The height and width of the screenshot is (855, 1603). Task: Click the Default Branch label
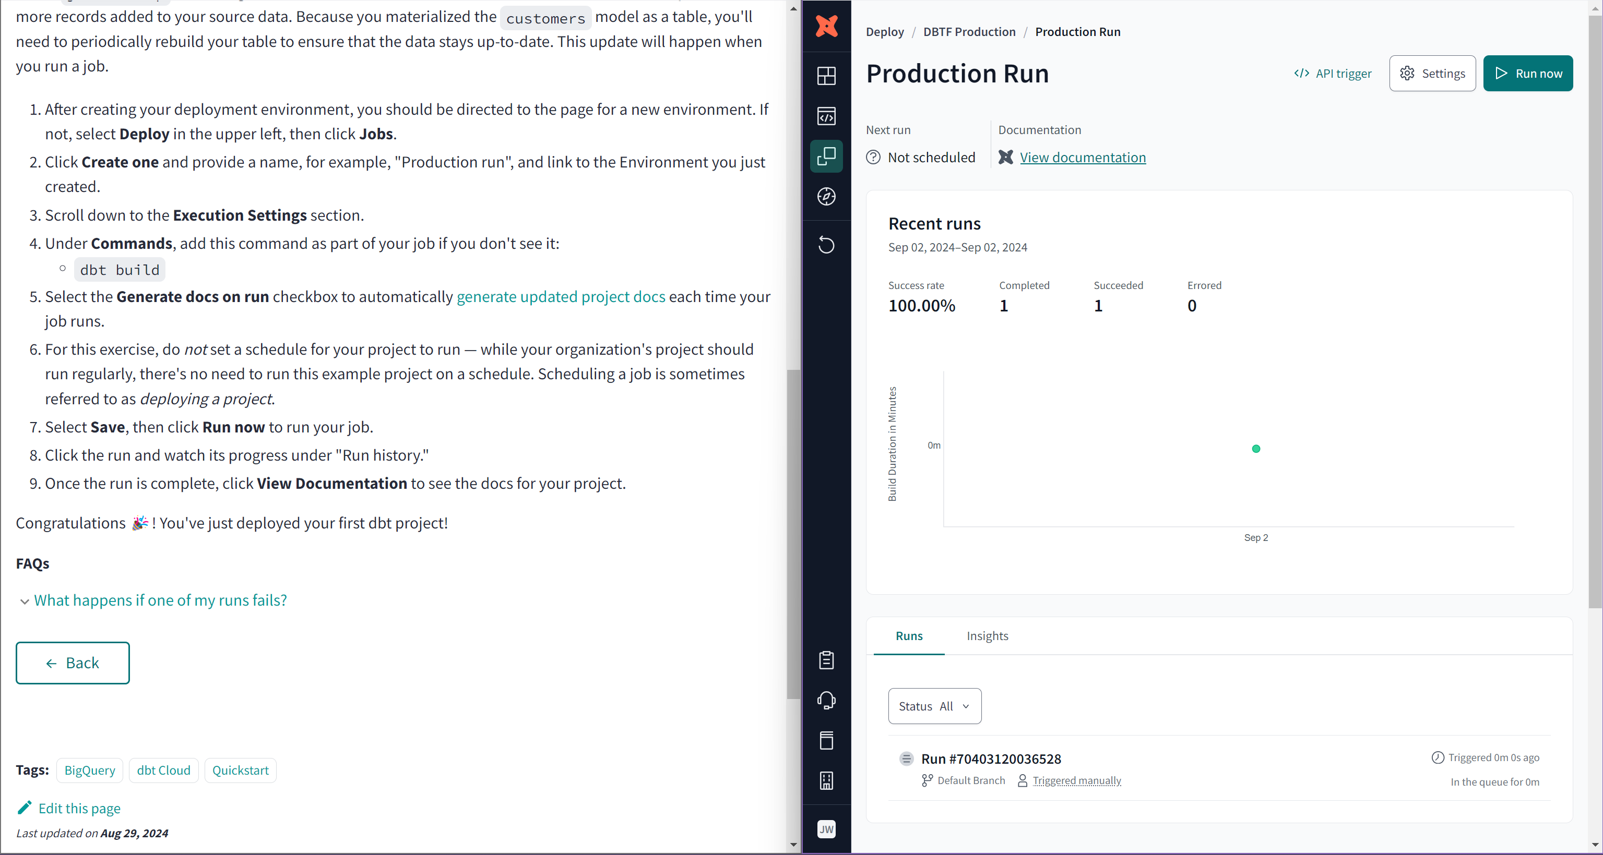(971, 780)
